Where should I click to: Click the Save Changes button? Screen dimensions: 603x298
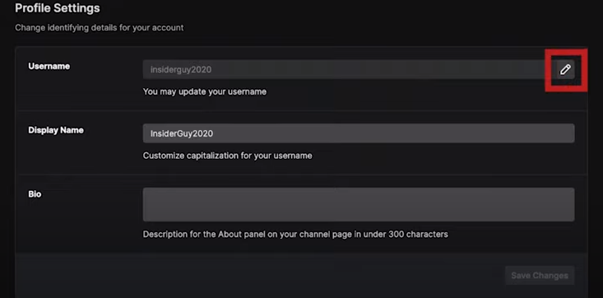540,275
